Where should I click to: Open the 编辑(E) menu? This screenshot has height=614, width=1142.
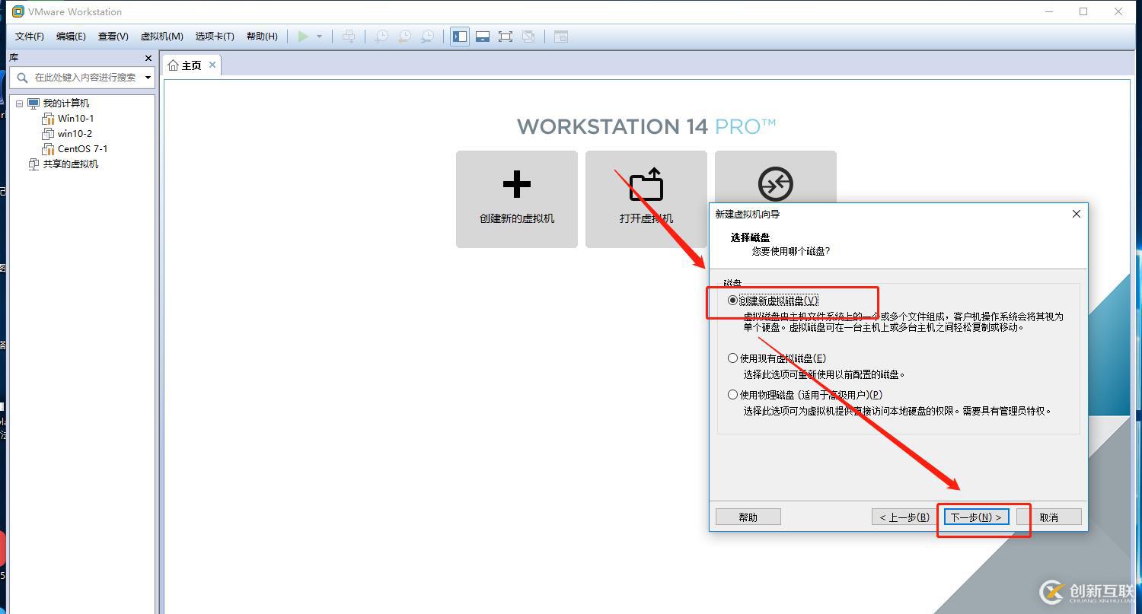tap(71, 37)
